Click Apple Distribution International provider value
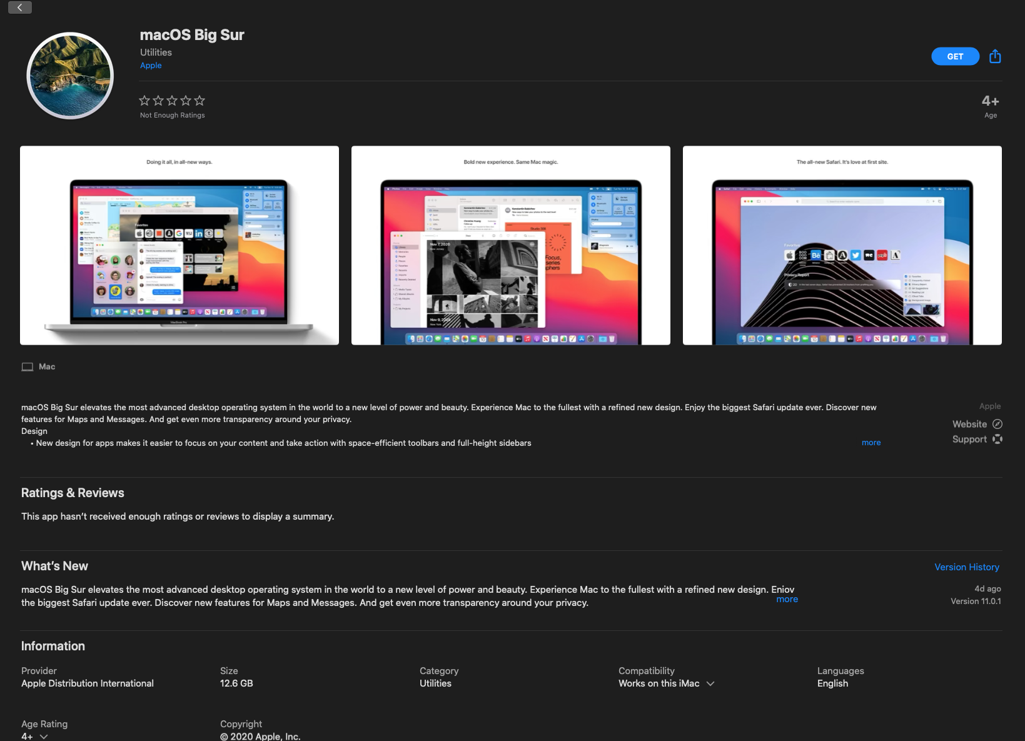 (88, 683)
